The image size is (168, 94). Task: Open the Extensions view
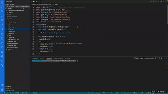[2, 25]
